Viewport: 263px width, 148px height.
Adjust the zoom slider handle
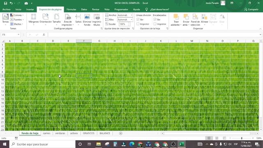(242, 138)
